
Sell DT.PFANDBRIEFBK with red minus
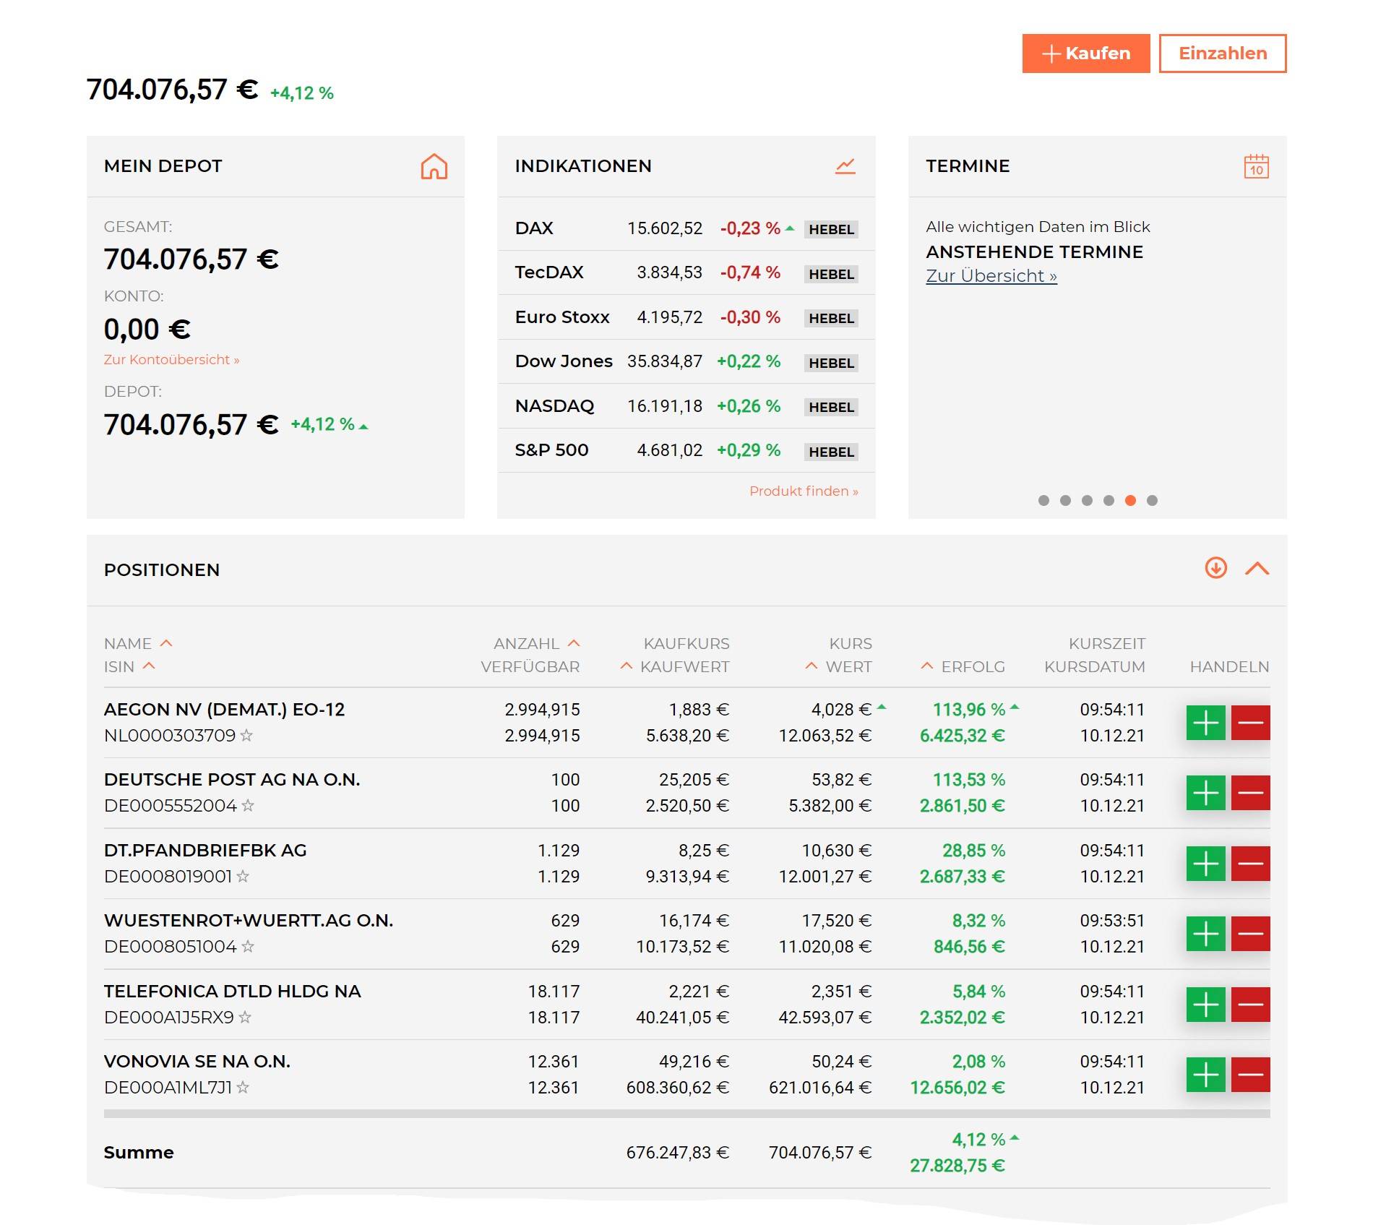1251,864
